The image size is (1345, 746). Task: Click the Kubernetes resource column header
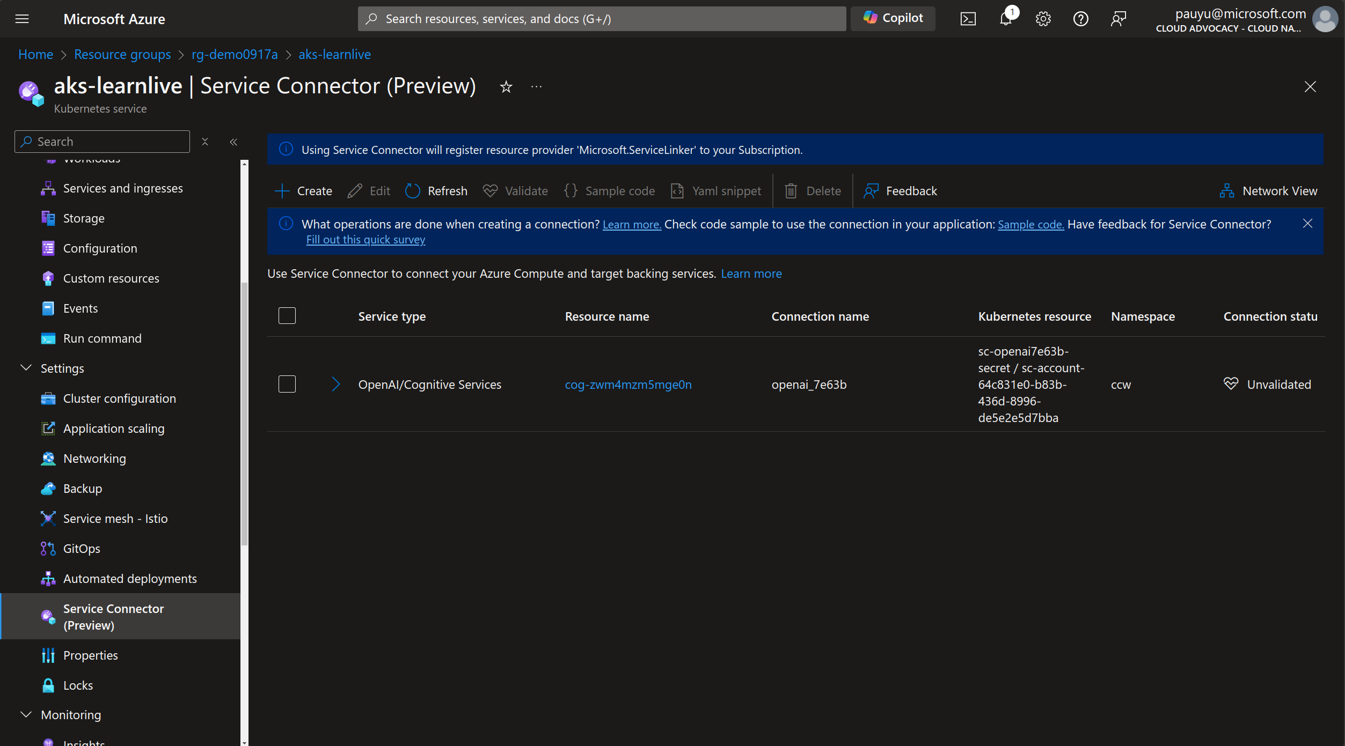click(1034, 316)
